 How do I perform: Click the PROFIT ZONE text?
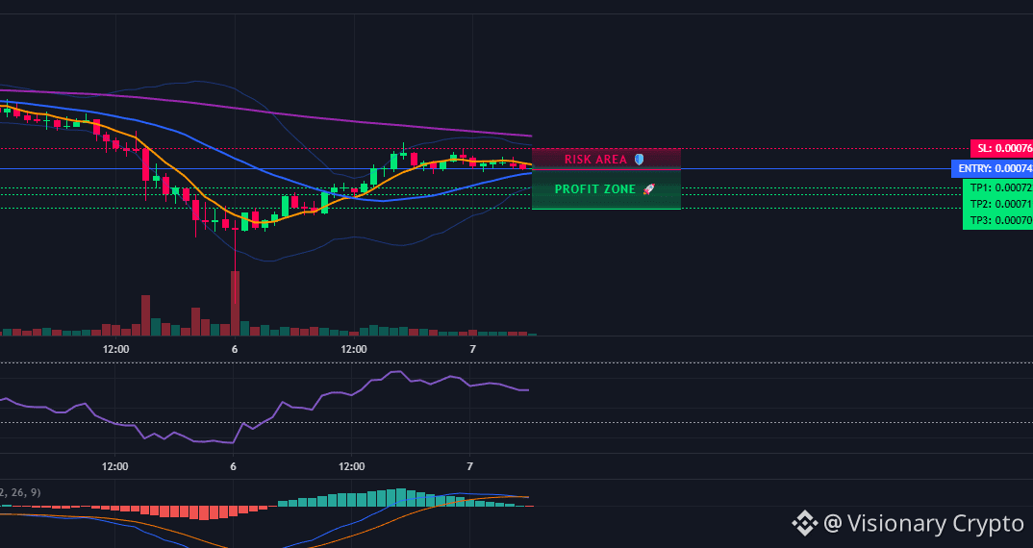[595, 189]
